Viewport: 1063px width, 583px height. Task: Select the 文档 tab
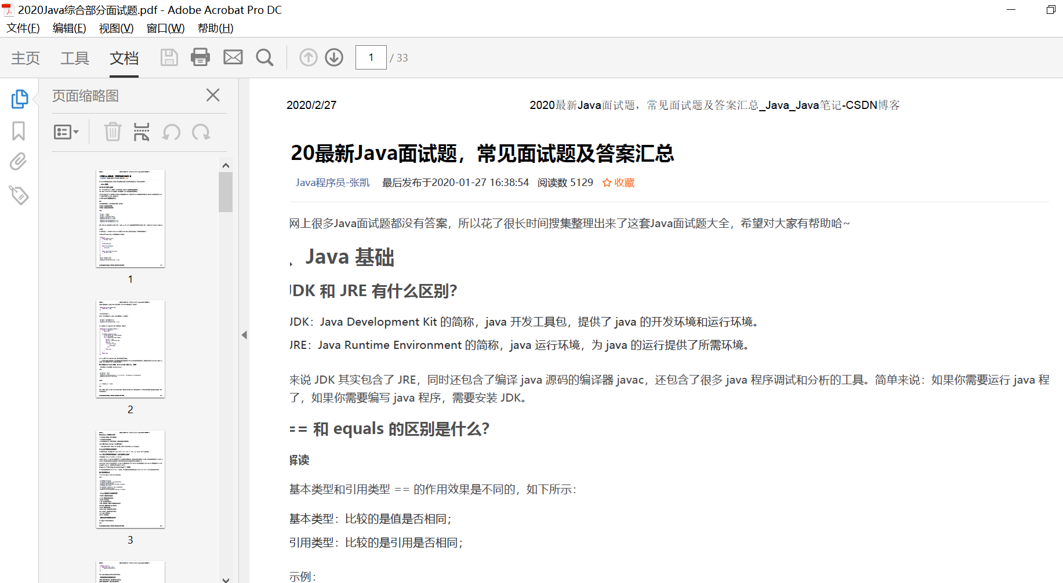[124, 58]
